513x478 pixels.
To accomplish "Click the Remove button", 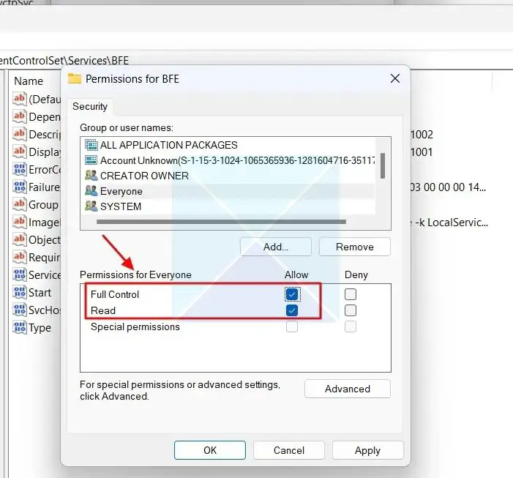I will (355, 247).
